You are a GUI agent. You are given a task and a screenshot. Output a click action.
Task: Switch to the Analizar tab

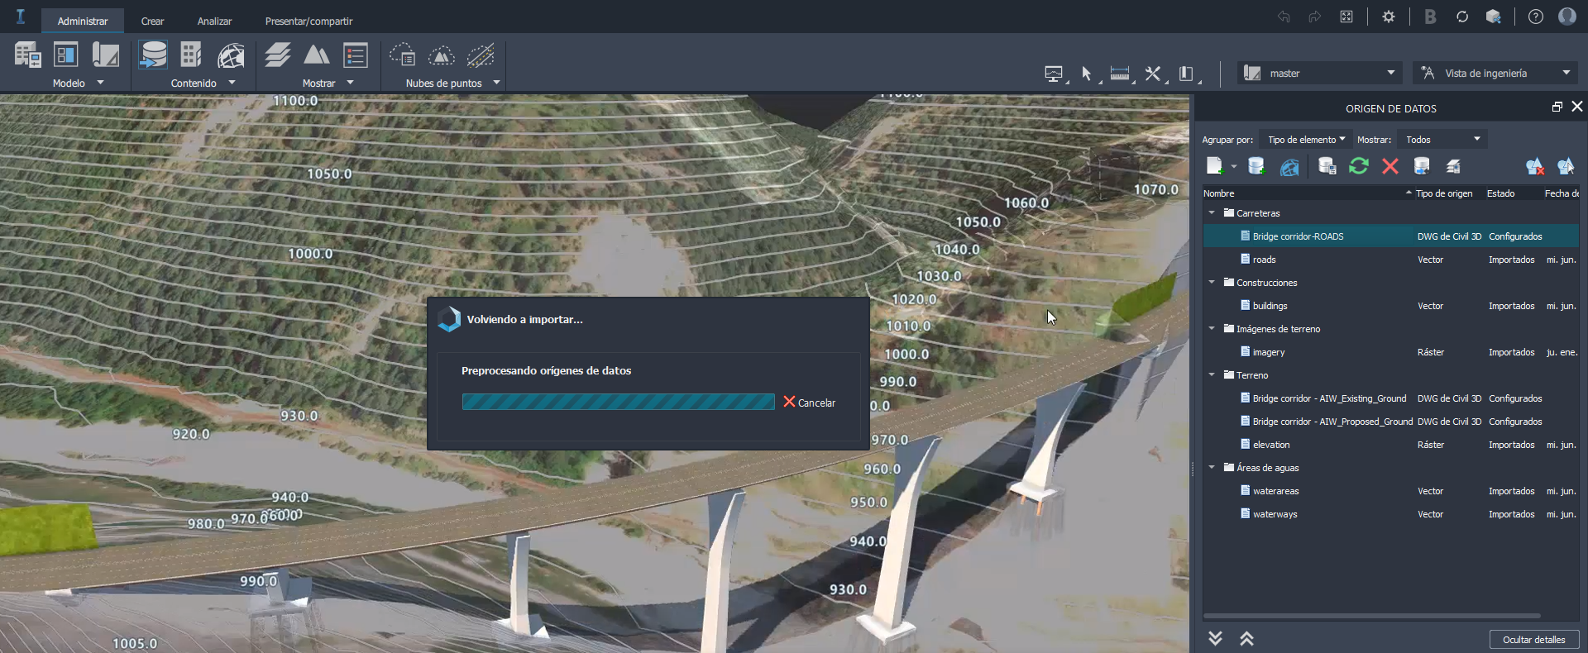214,21
